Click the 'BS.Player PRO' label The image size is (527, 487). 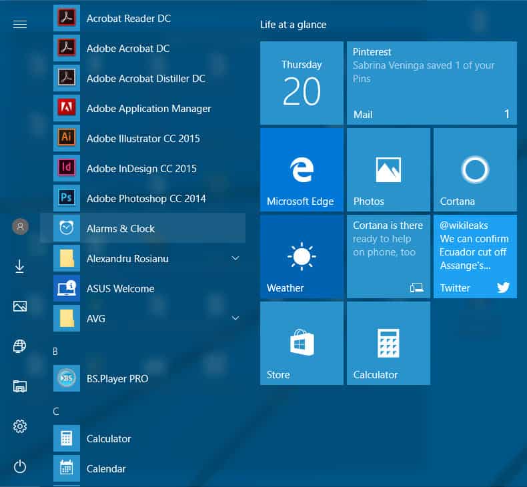117,379
